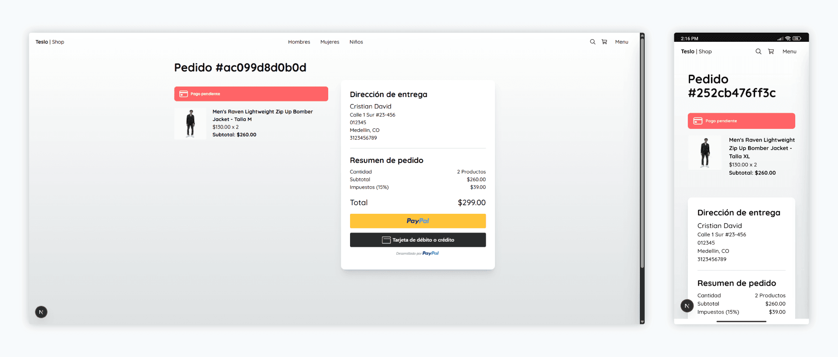Screen dimensions: 838x357
Task: Open the desktop shopping cart icon
Action: click(x=604, y=42)
